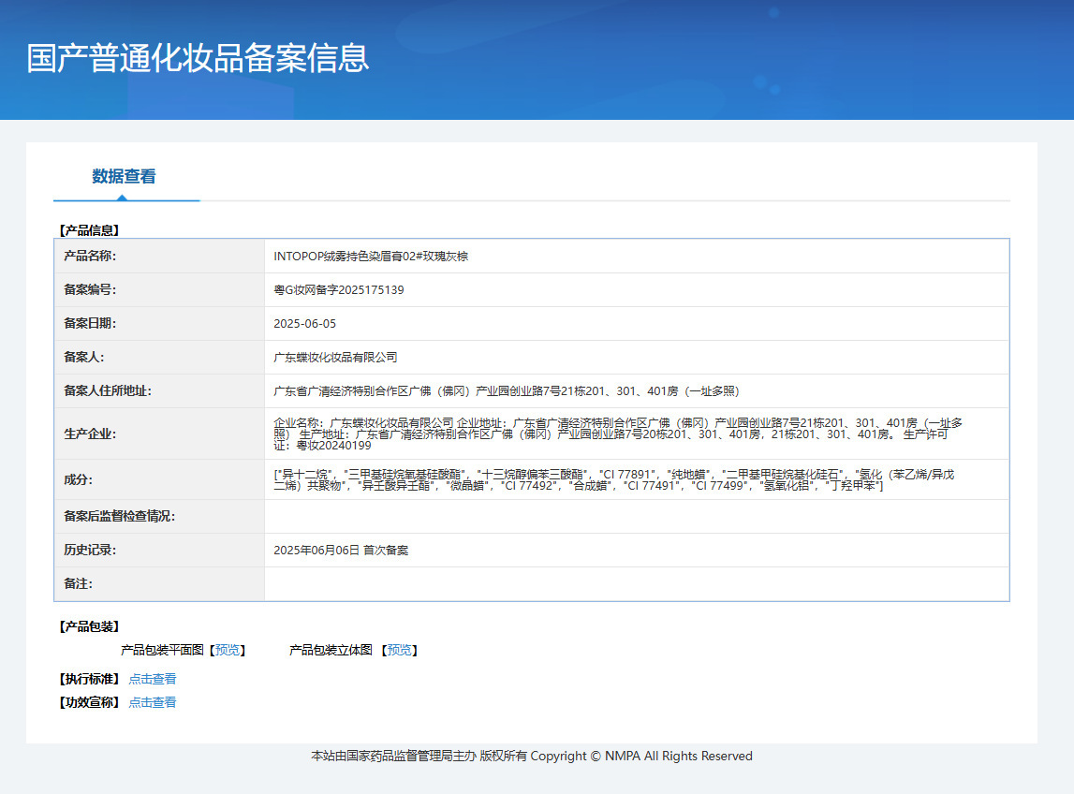
Task: Select the 数据查看 tab
Action: pyautogui.click(x=124, y=177)
